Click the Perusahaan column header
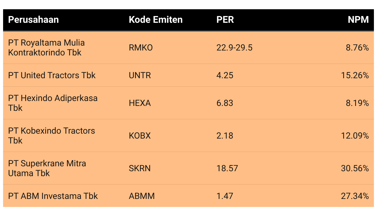Screen dimensions: 377x210 pyautogui.click(x=33, y=20)
